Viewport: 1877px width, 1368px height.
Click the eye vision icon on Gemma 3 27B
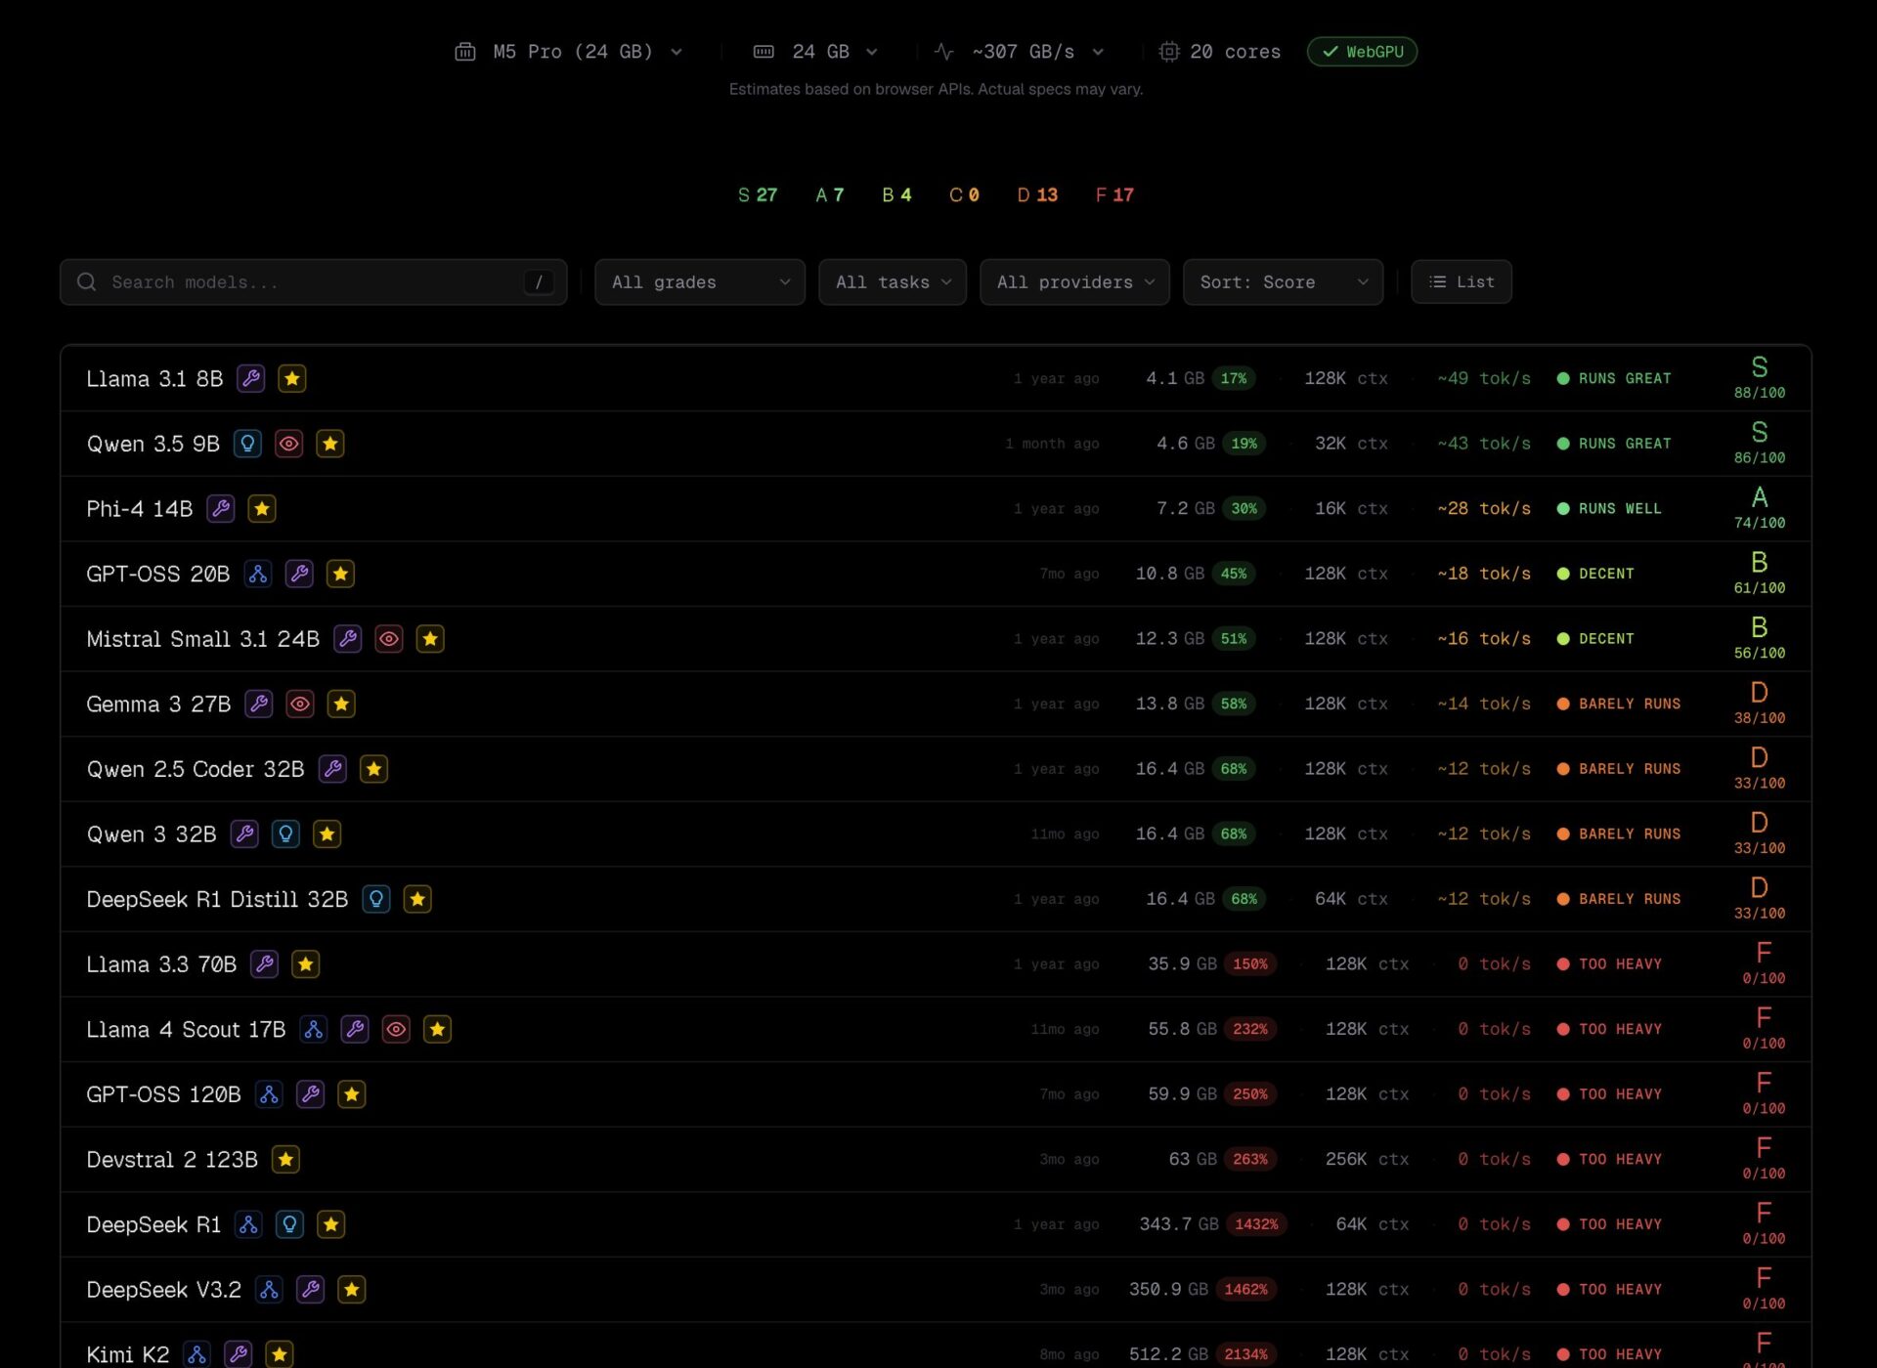[x=300, y=704]
